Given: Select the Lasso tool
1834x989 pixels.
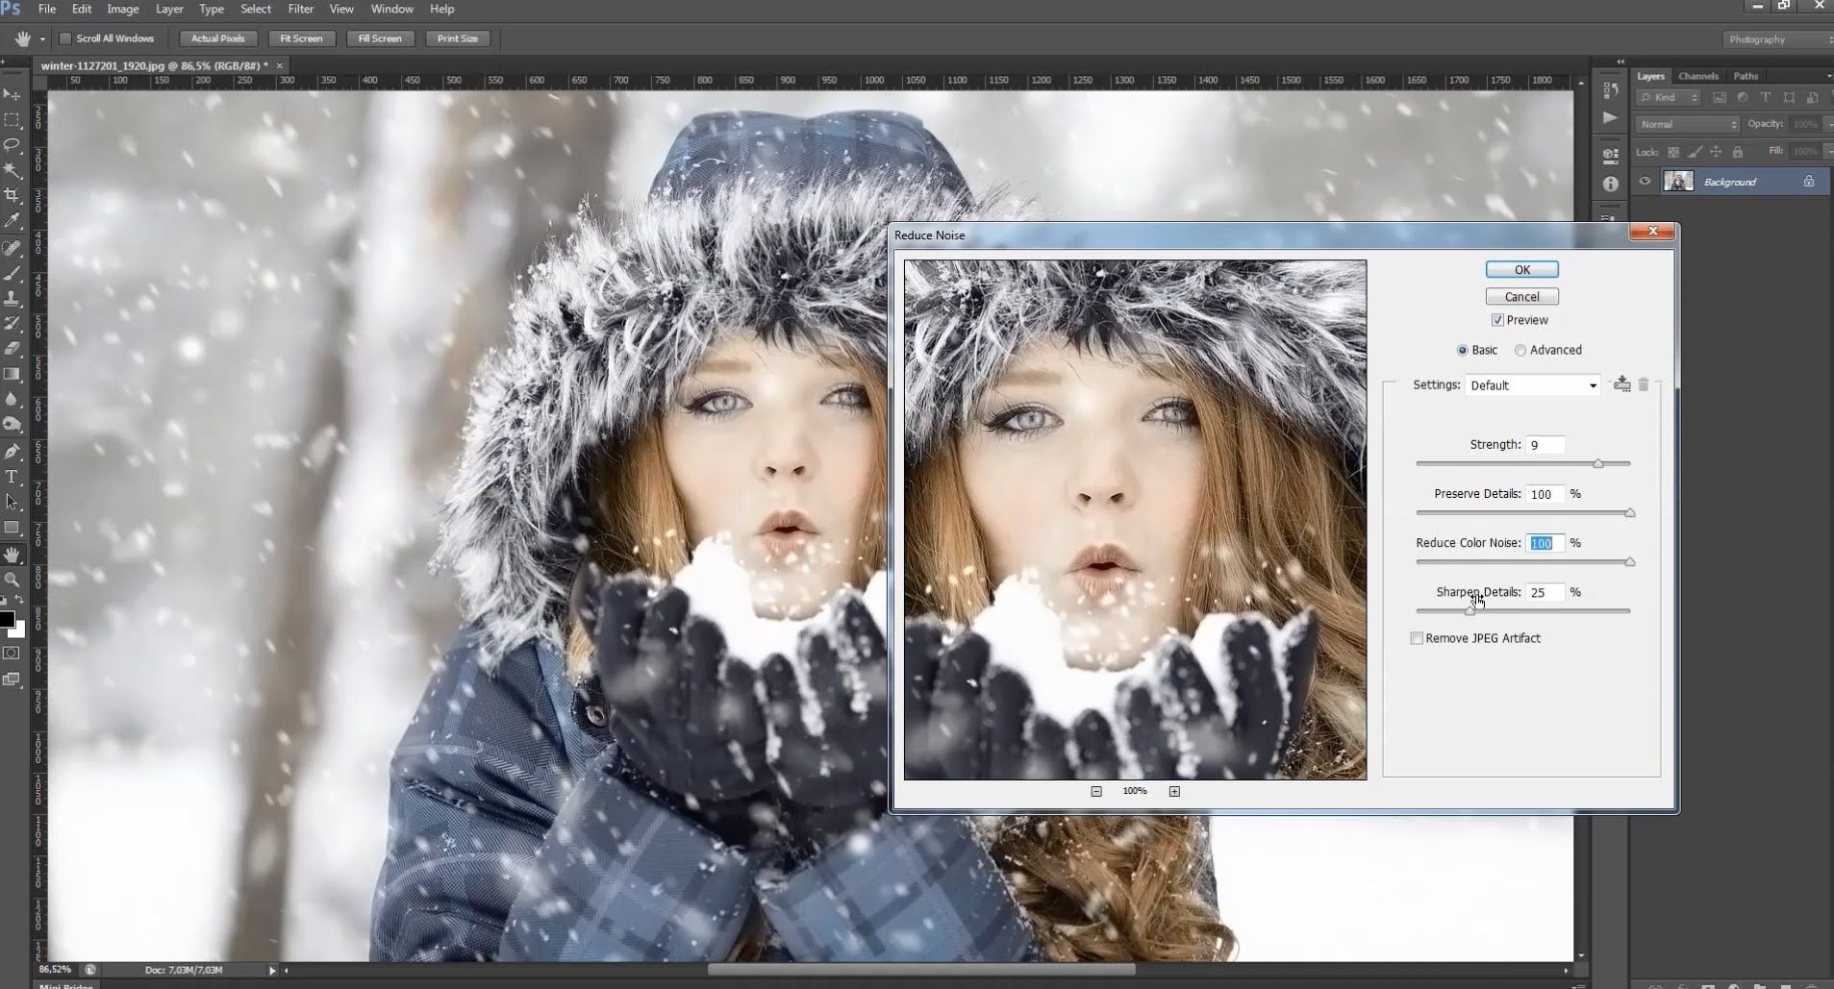Looking at the screenshot, I should point(13,145).
